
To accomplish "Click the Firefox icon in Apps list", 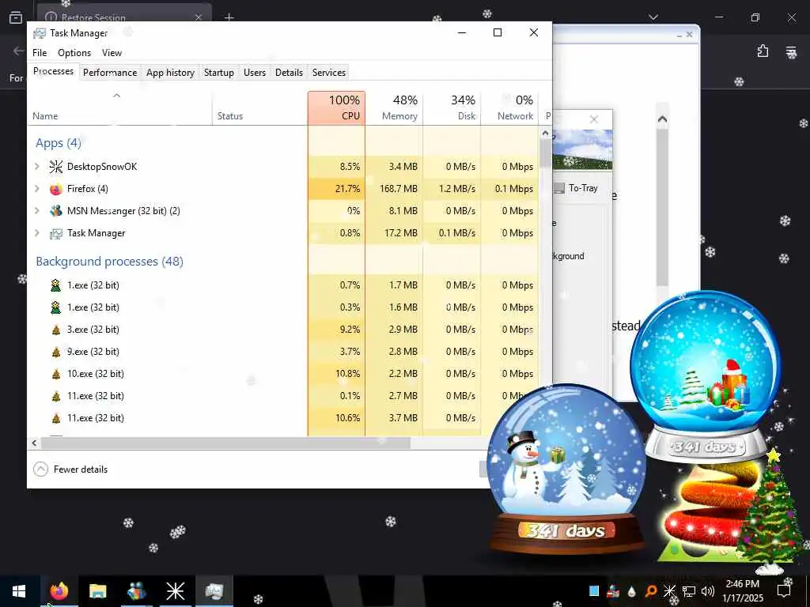I will tap(56, 189).
